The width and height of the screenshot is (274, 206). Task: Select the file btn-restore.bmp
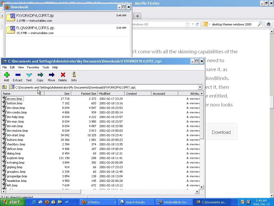pos(17,131)
